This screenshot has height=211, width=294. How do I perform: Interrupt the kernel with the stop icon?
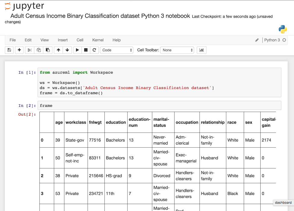(86, 50)
